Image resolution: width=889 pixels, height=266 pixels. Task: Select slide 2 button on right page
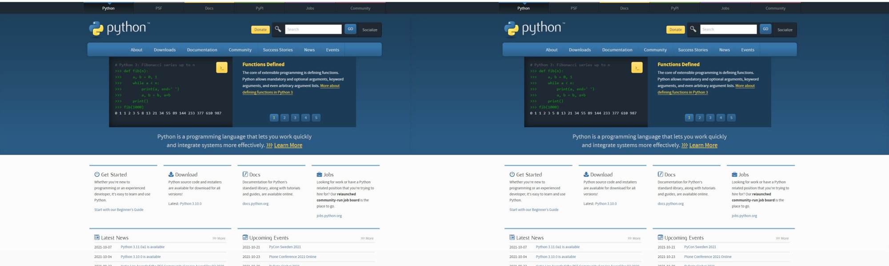point(700,117)
